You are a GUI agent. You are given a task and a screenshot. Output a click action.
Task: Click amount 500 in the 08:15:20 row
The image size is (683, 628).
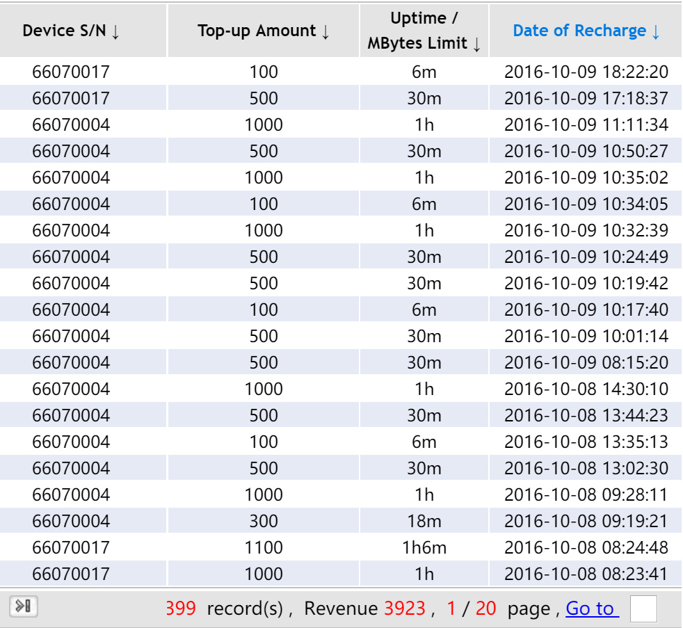click(x=264, y=362)
